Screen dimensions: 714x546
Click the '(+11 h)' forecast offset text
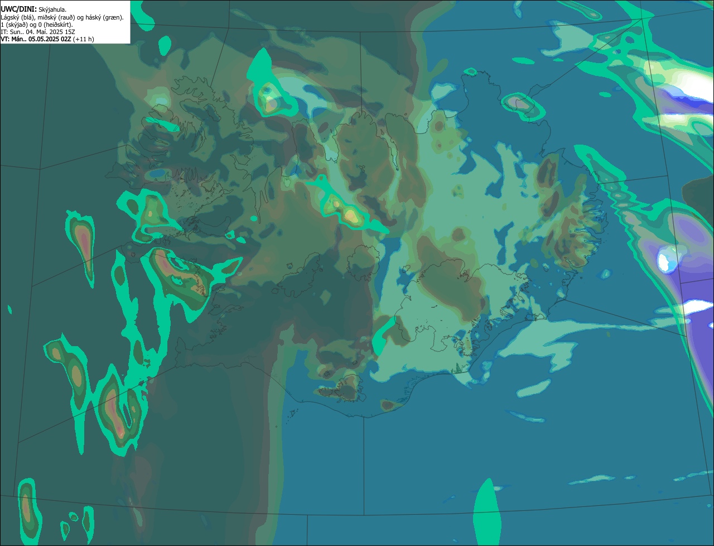click(x=83, y=39)
